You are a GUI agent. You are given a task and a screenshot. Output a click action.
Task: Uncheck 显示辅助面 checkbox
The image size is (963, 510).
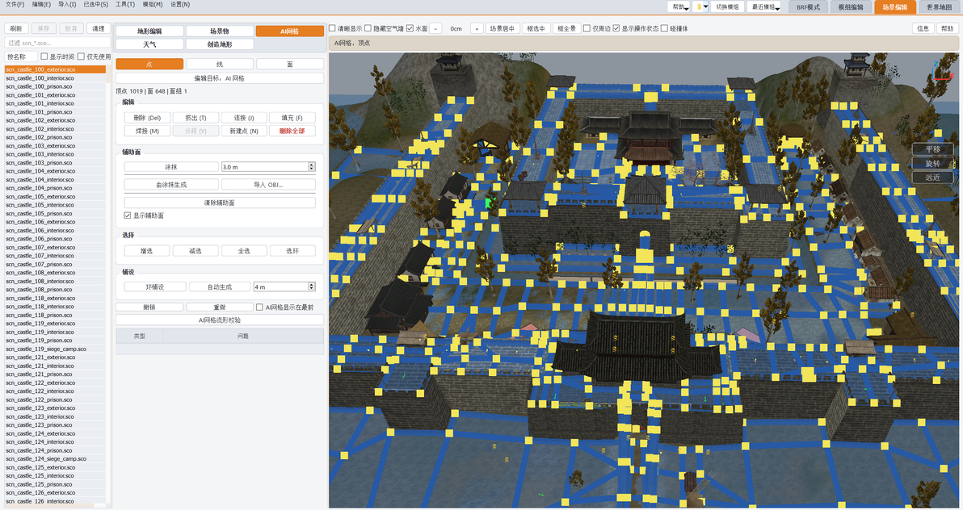pos(127,215)
